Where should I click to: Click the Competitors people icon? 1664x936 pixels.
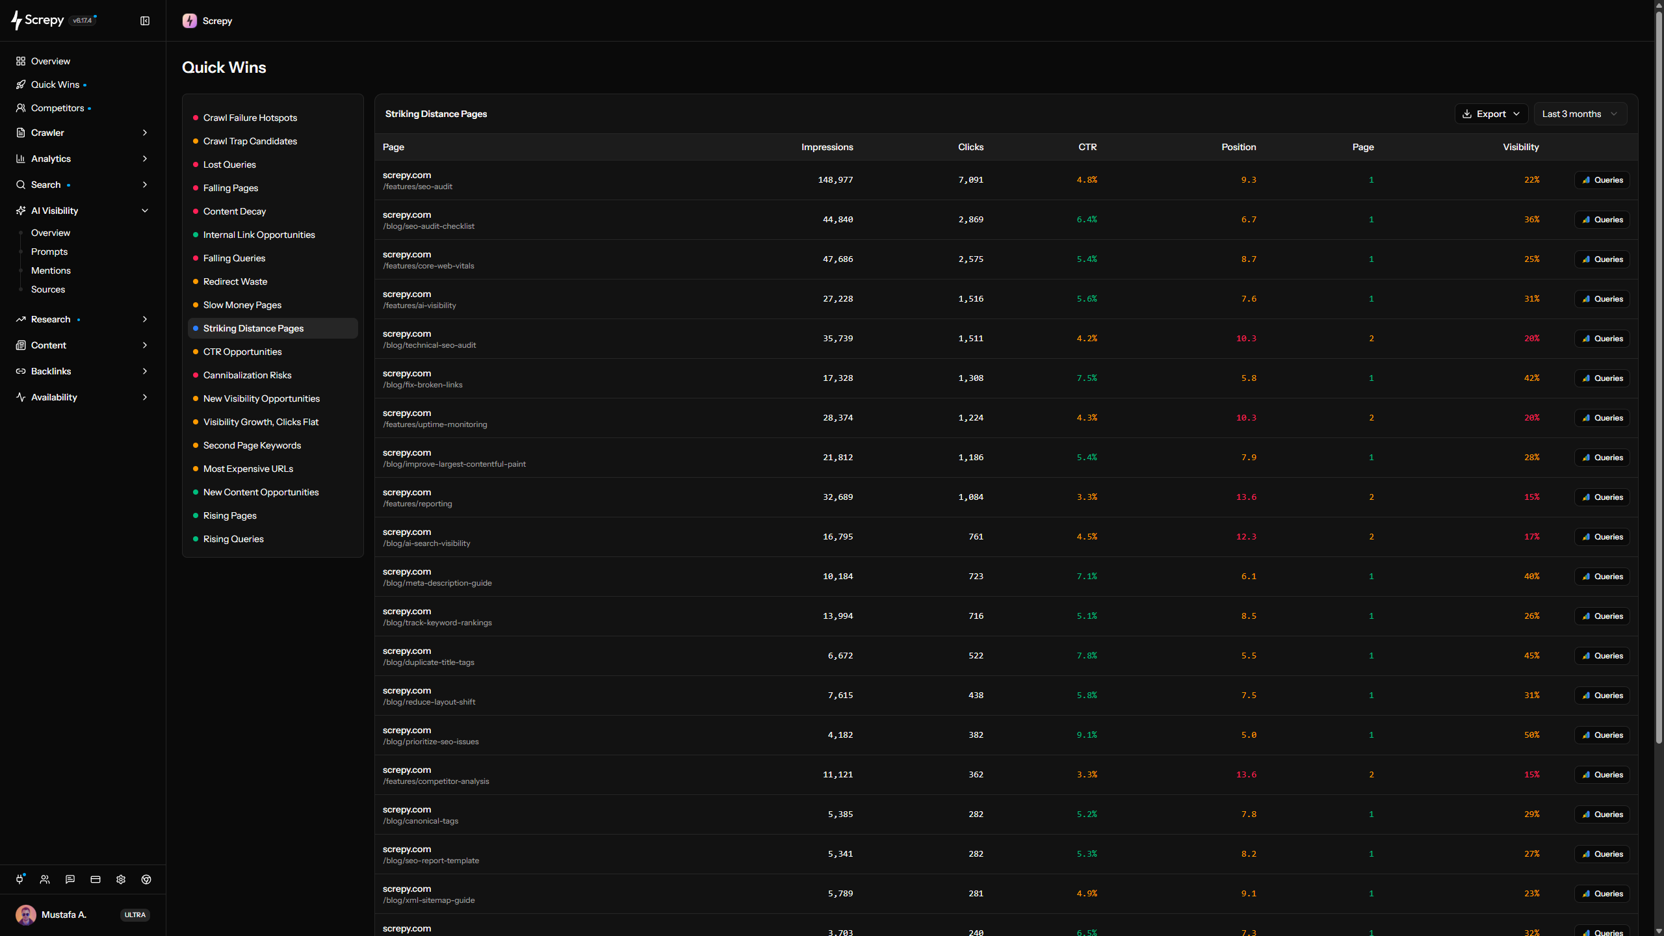click(x=21, y=108)
